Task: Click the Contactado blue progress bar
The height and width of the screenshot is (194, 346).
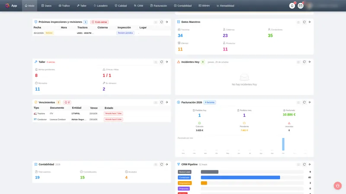Action: (240, 178)
